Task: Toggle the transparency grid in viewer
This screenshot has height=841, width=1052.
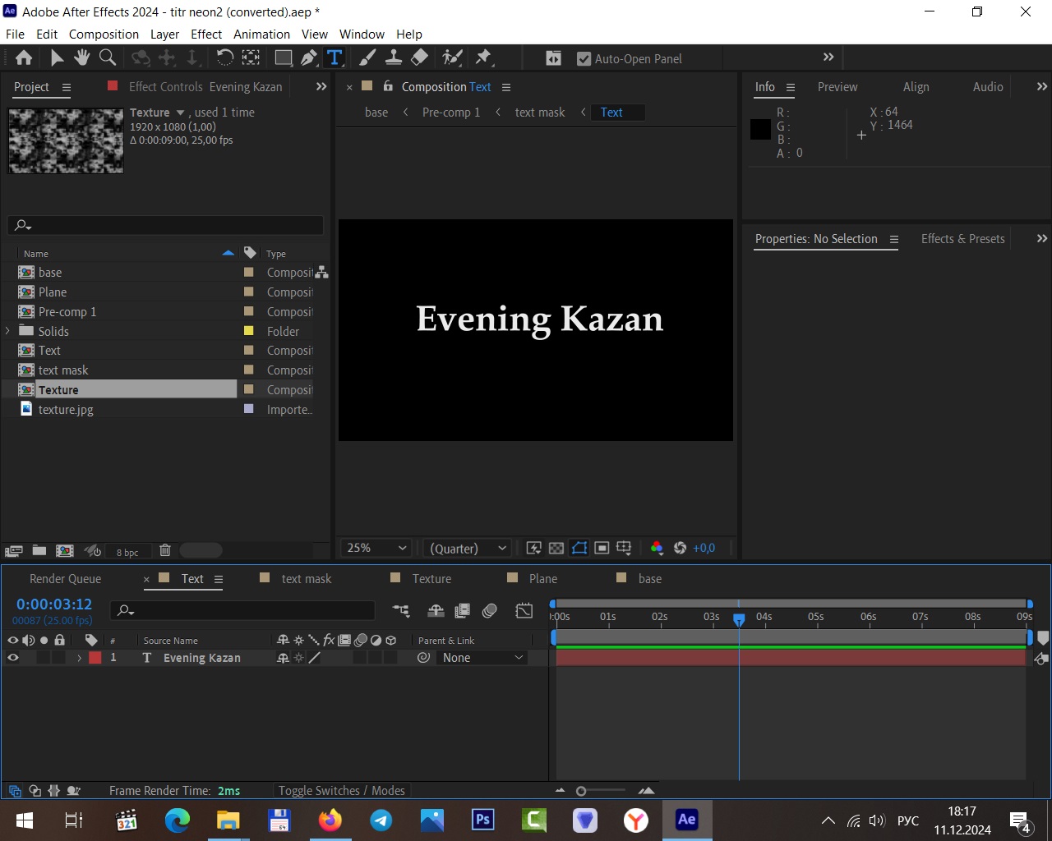Action: click(556, 548)
